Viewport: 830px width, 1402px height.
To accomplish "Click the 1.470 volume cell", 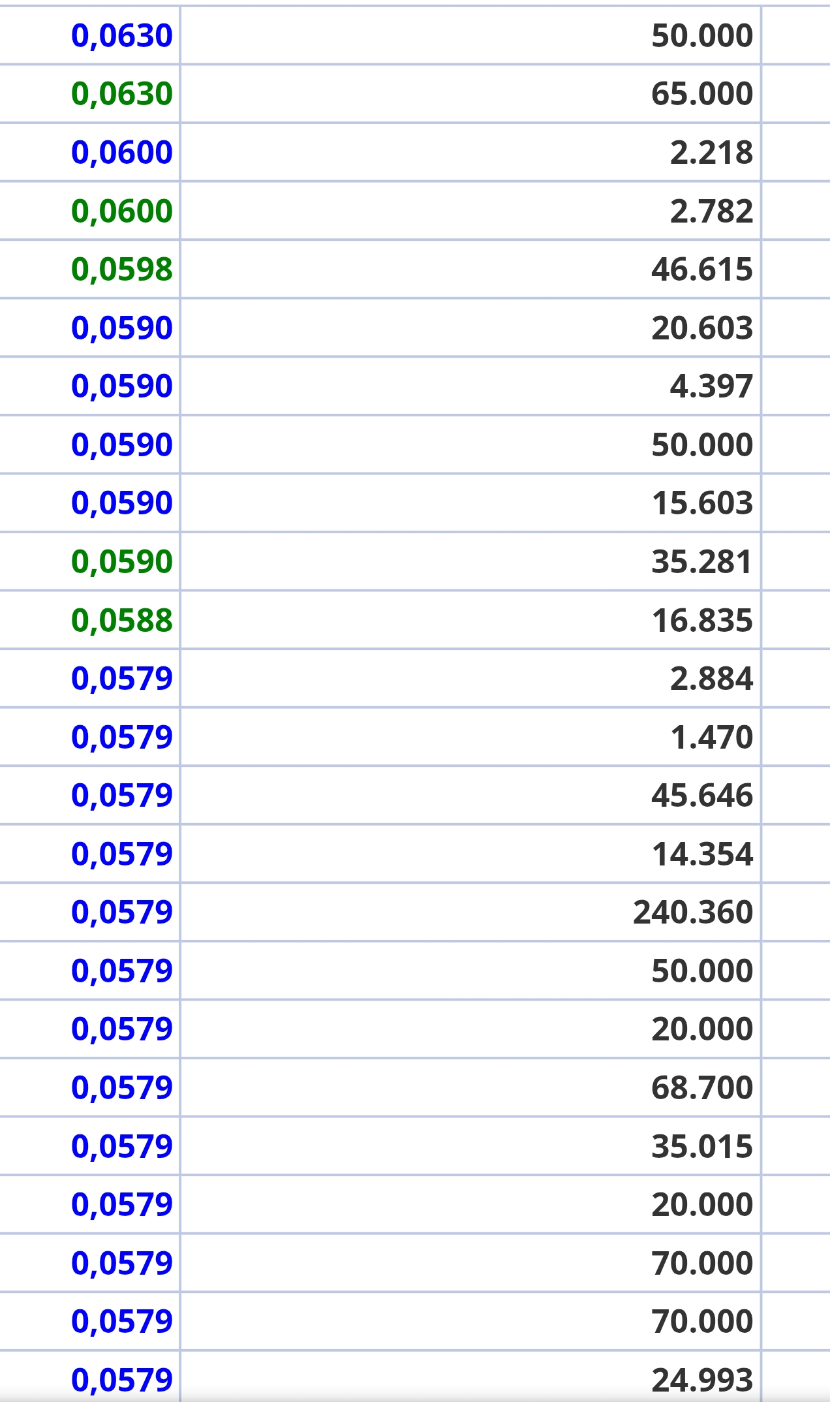I will [711, 738].
